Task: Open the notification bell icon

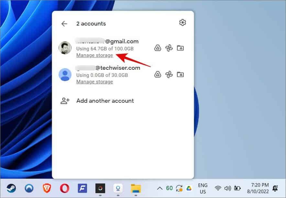Action: tap(275, 188)
